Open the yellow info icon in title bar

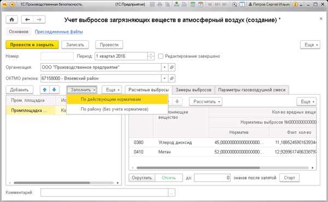coord(295,4)
